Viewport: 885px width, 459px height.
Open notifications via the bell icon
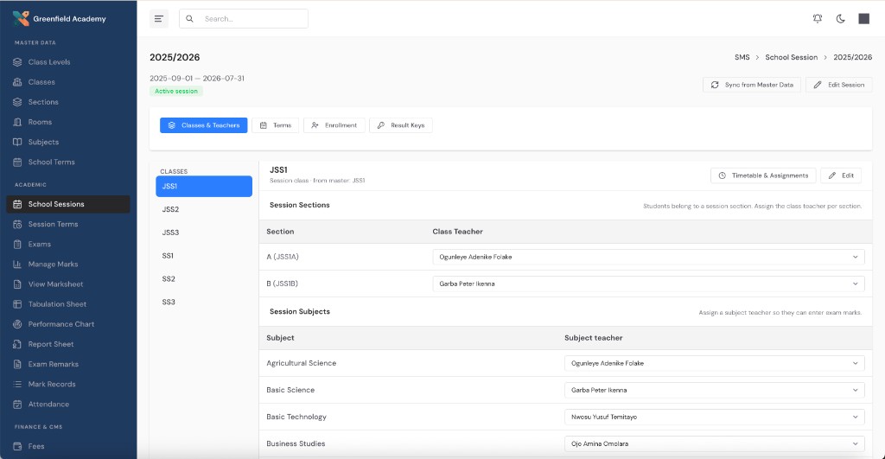pyautogui.click(x=818, y=19)
